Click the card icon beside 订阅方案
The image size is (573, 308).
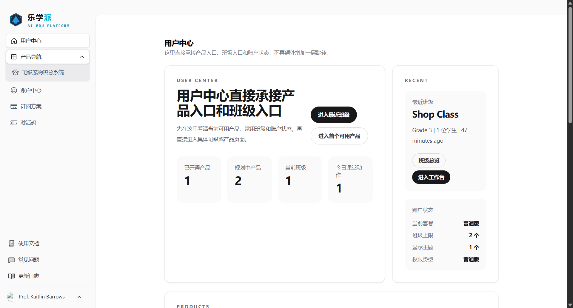14,106
